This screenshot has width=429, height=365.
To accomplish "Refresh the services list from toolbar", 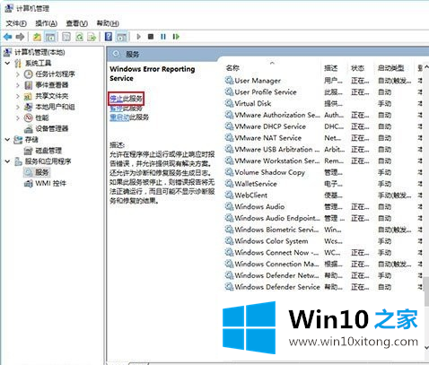I will (79, 37).
